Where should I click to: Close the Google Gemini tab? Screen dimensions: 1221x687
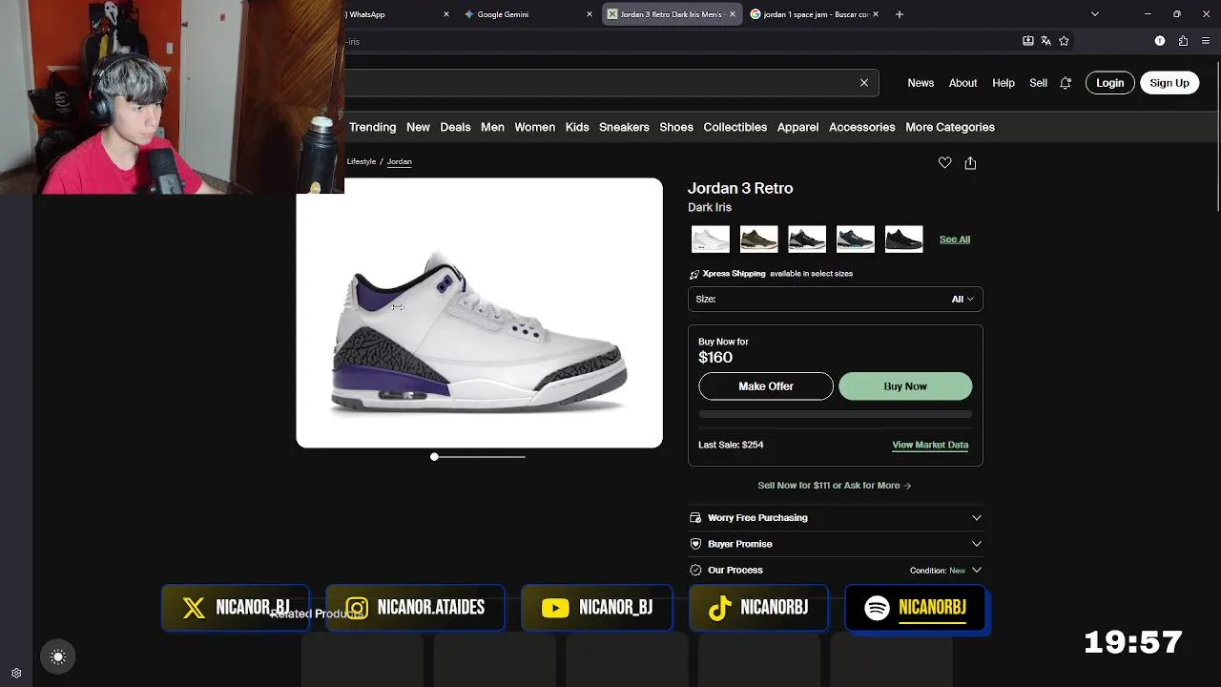(x=590, y=14)
